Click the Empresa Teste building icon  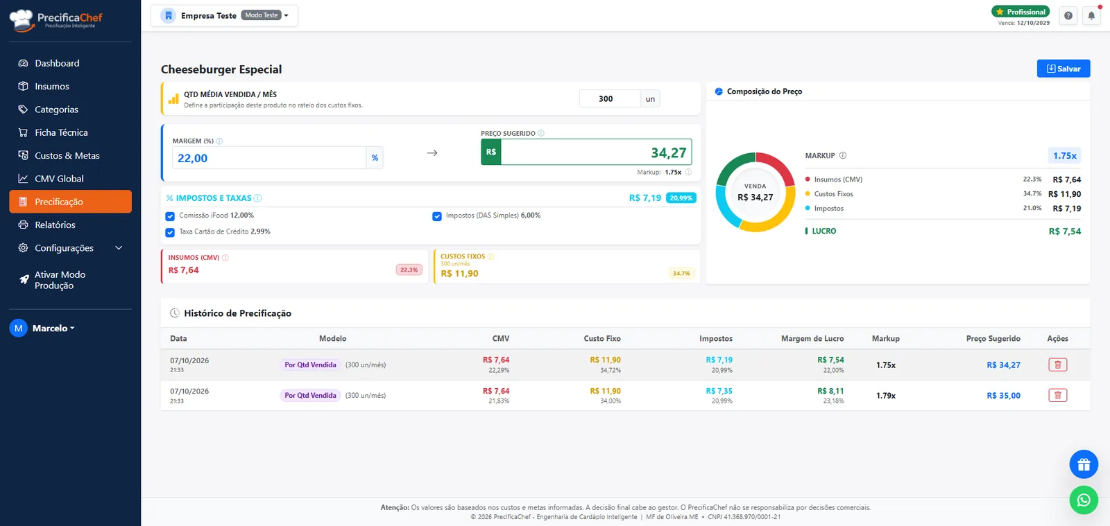click(168, 15)
